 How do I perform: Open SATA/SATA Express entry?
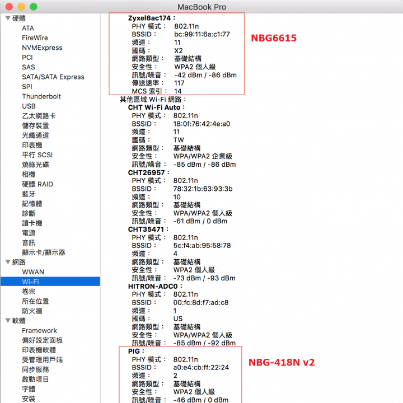coord(53,77)
